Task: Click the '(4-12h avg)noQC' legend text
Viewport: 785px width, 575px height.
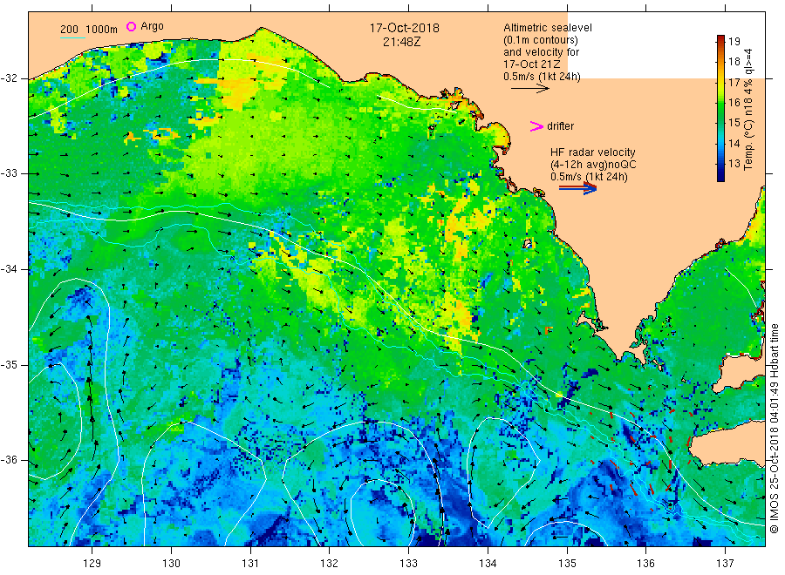Action: coord(593,165)
